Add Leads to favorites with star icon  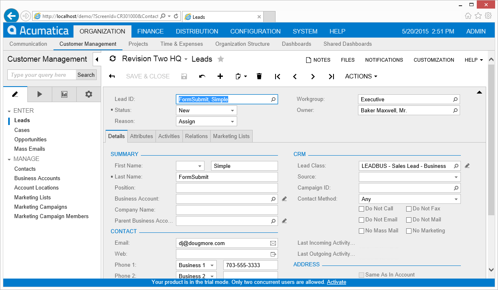[221, 59]
